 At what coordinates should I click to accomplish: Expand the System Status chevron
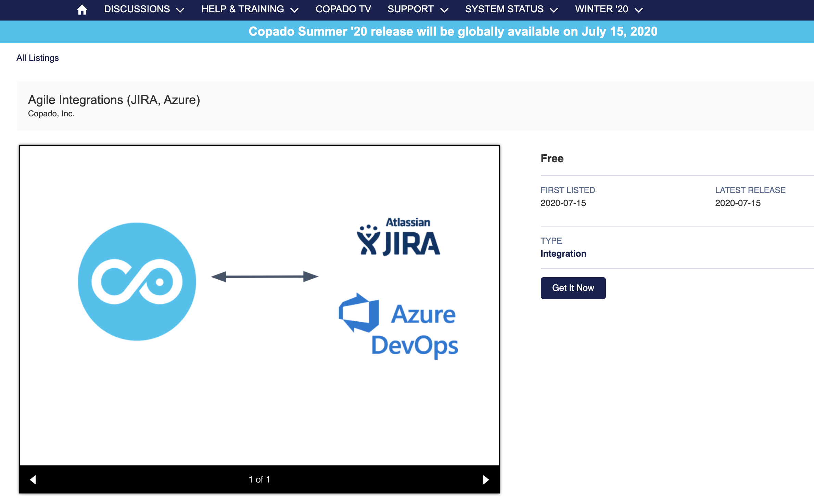554,10
